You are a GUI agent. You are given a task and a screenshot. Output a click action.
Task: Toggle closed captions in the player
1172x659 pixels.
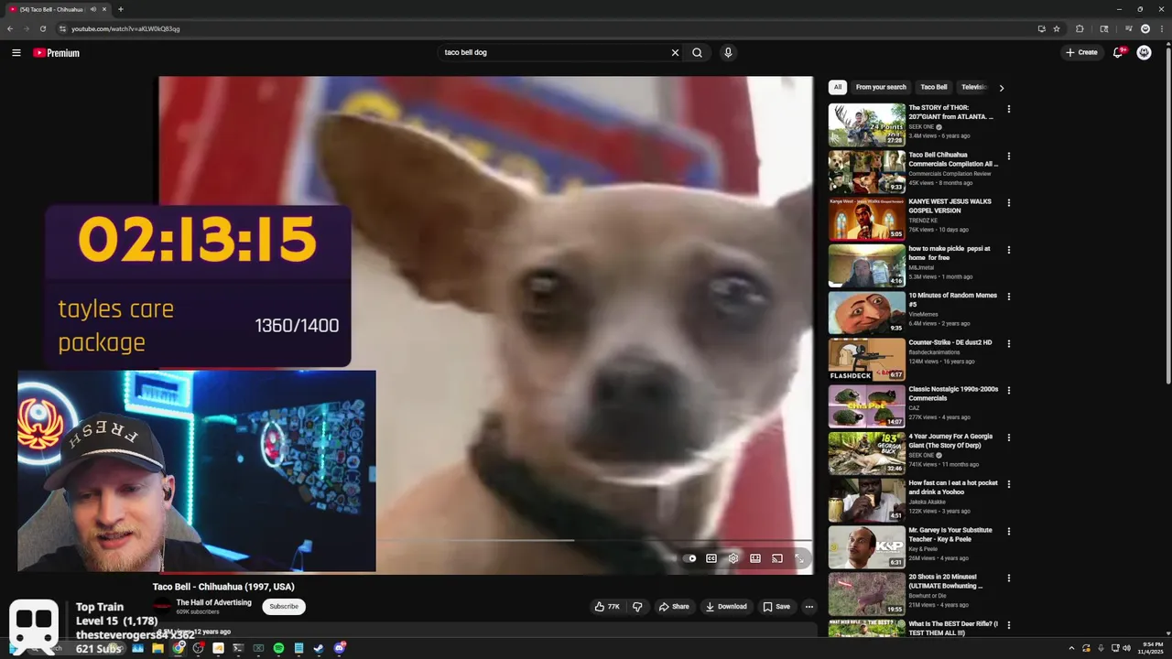pos(711,558)
